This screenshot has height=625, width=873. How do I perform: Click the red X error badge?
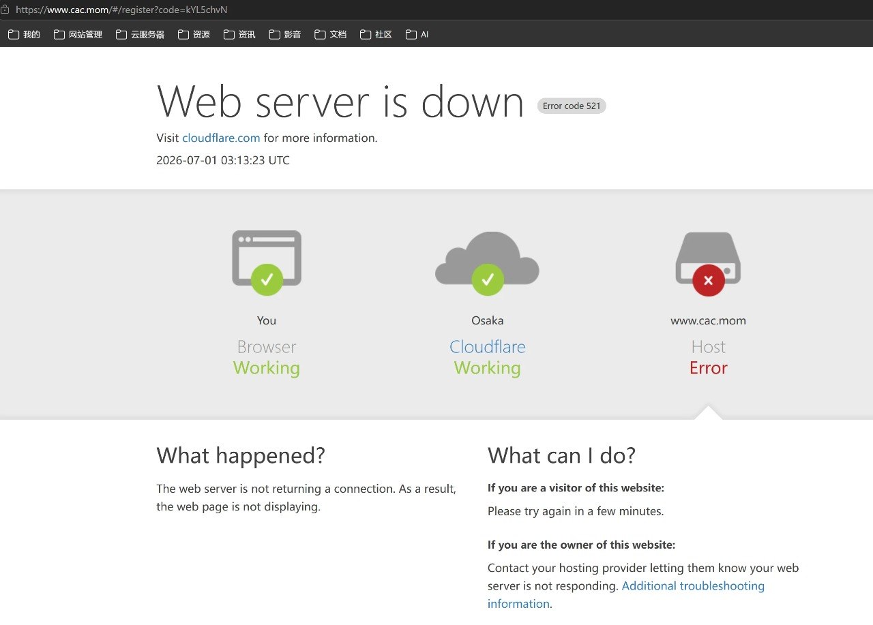[708, 280]
